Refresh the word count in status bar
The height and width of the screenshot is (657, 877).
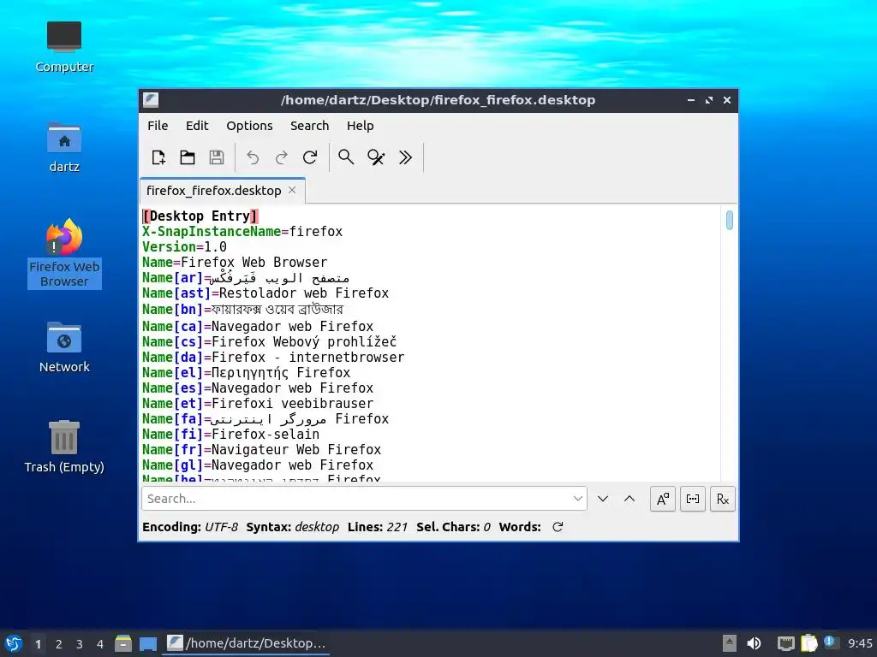coord(558,527)
